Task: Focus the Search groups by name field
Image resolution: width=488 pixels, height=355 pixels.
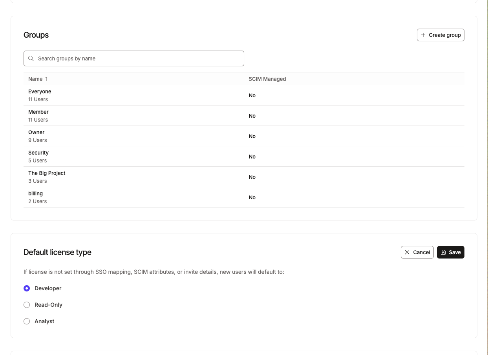Action: 134,58
